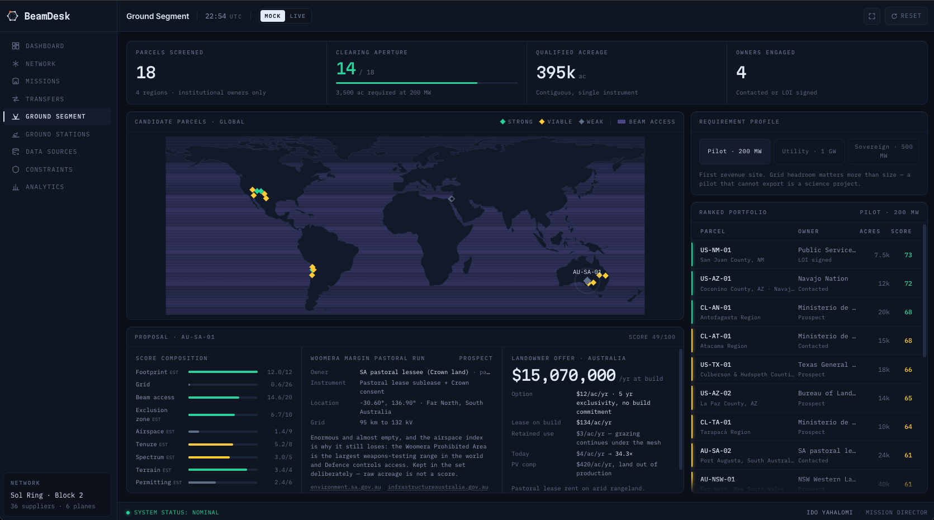Open Ground Stations via its icon

(16, 134)
